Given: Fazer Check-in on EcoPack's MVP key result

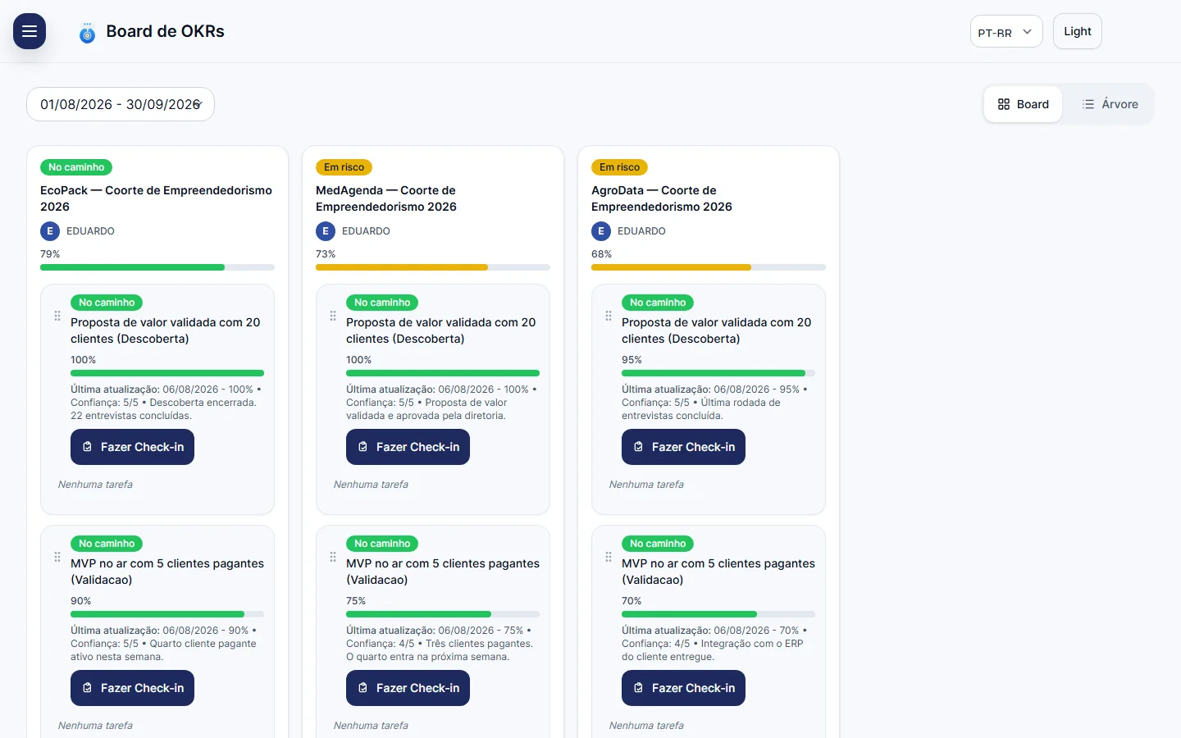Looking at the screenshot, I should point(132,688).
